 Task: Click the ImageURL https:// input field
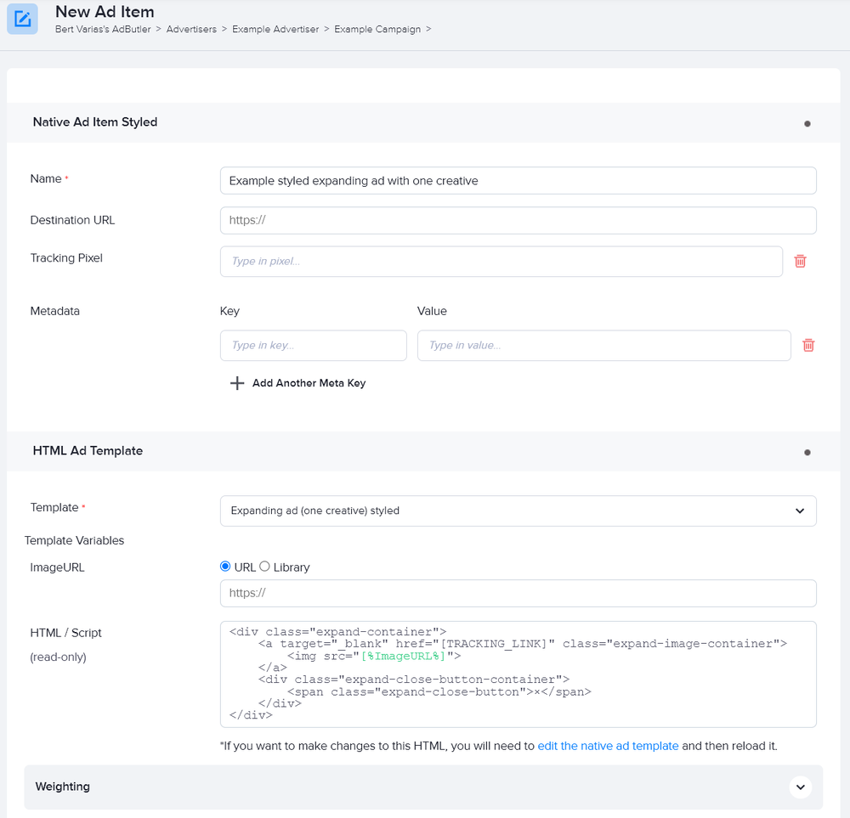pyautogui.click(x=518, y=593)
